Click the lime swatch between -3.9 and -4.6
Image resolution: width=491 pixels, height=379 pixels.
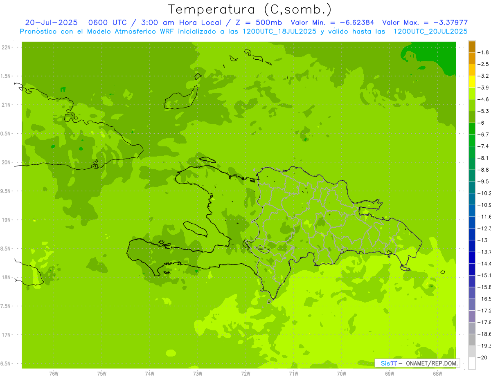[472, 94]
